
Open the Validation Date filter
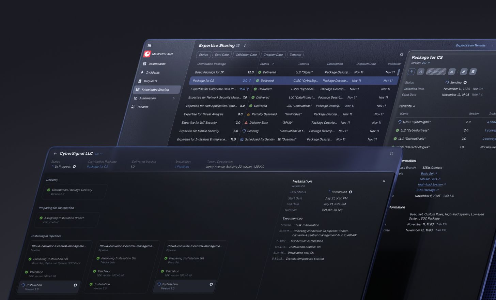(246, 55)
